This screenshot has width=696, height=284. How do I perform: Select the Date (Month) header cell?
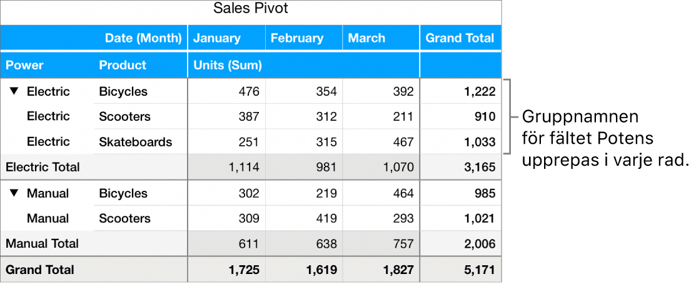[x=143, y=38]
